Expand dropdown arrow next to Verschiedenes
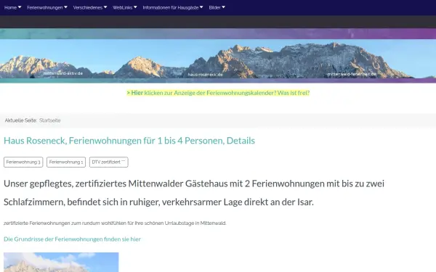The height and width of the screenshot is (272, 436). [x=105, y=7]
